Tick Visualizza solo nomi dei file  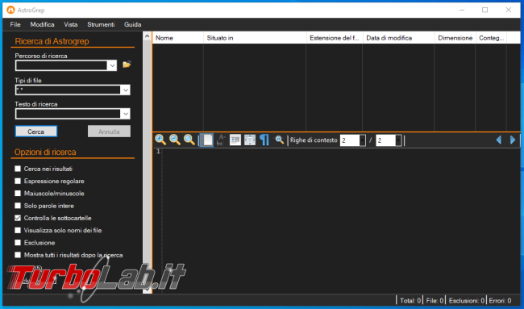[18, 231]
